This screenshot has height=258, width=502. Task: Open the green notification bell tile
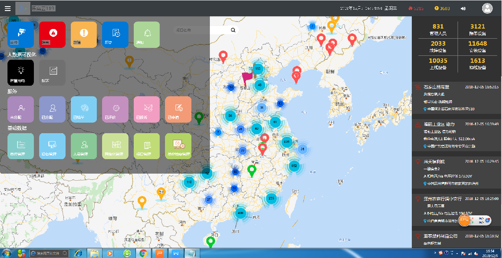[x=147, y=34]
